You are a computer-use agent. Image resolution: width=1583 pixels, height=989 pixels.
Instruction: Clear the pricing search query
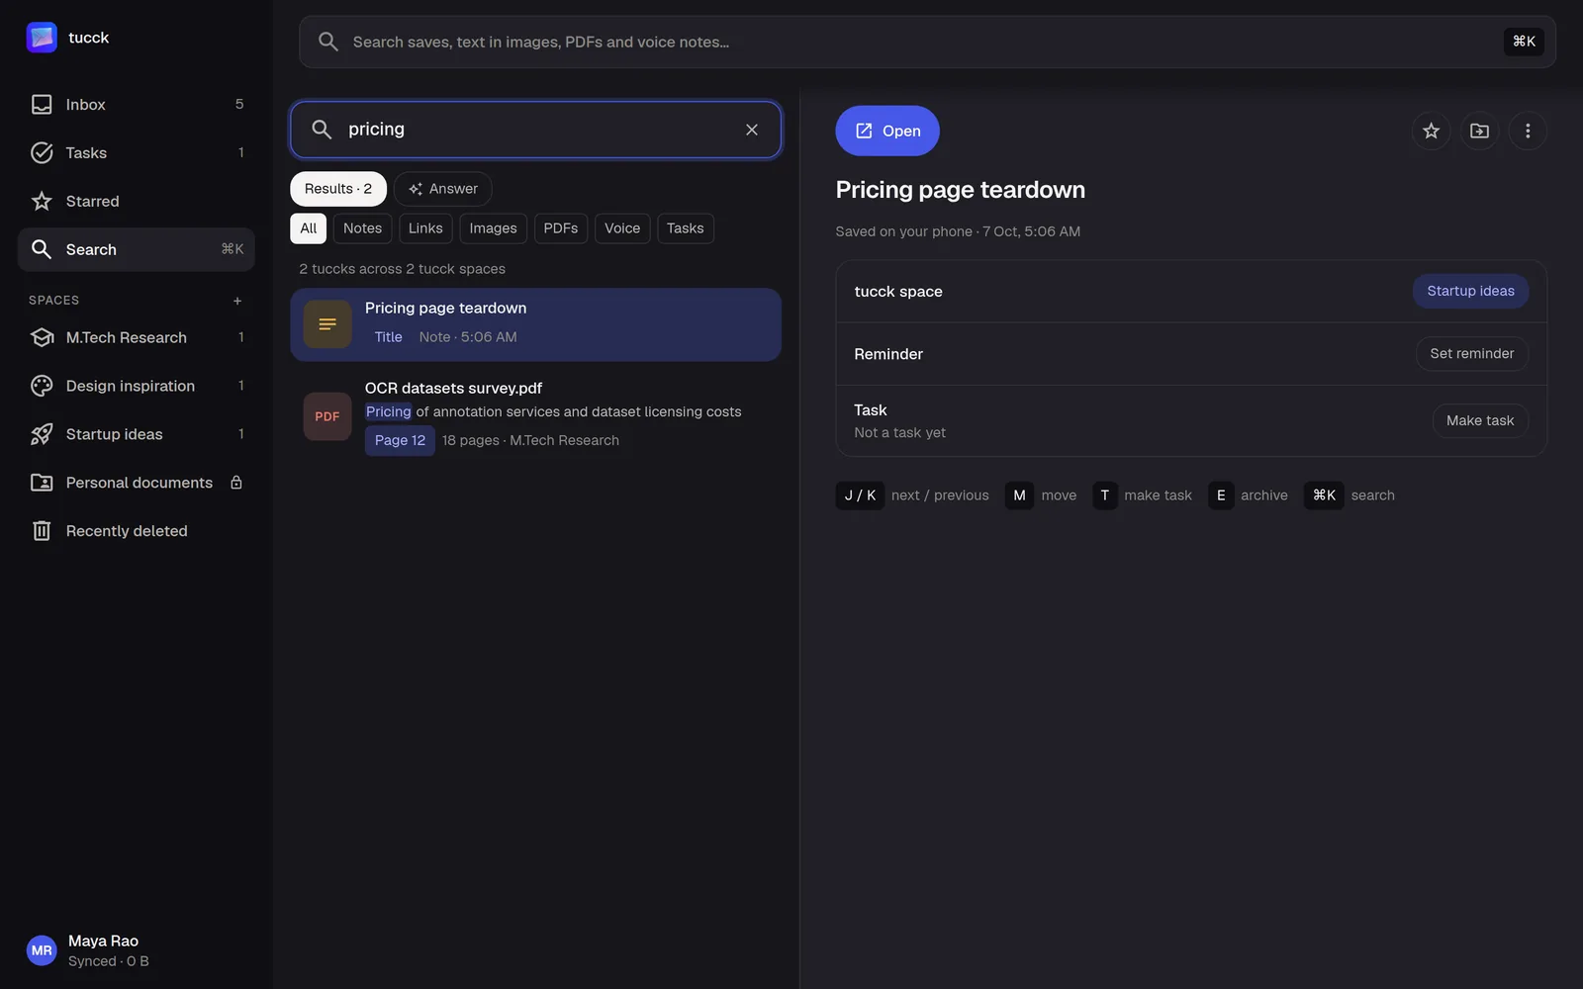coord(752,130)
